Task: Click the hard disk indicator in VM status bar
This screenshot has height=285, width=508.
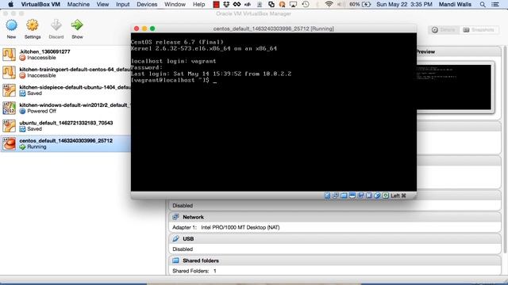Action: tap(327, 196)
